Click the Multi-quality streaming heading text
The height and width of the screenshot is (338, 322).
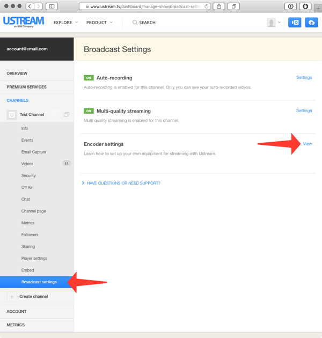(123, 111)
